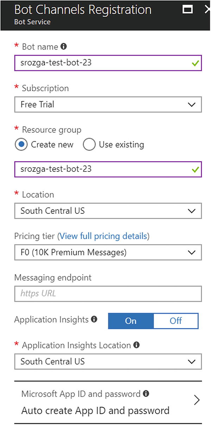Click the chevron beside Microsoft App ID
Image resolution: width=211 pixels, height=425 pixels.
197,400
